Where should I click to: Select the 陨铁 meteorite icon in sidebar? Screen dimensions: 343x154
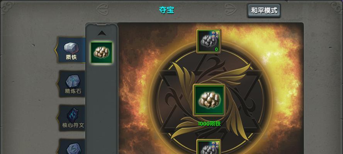71,48
